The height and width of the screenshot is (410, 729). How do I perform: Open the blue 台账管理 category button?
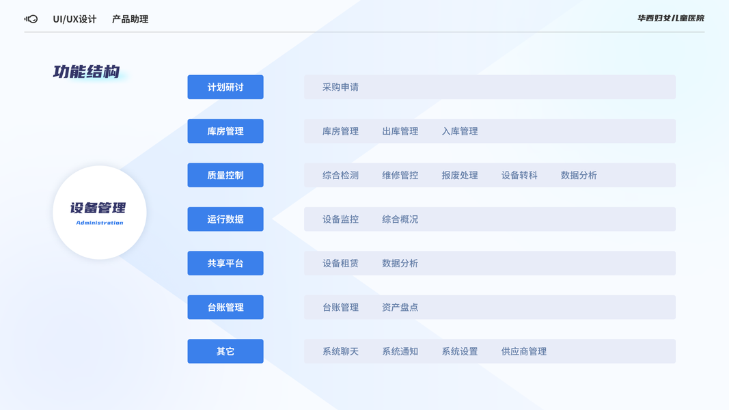[225, 307]
